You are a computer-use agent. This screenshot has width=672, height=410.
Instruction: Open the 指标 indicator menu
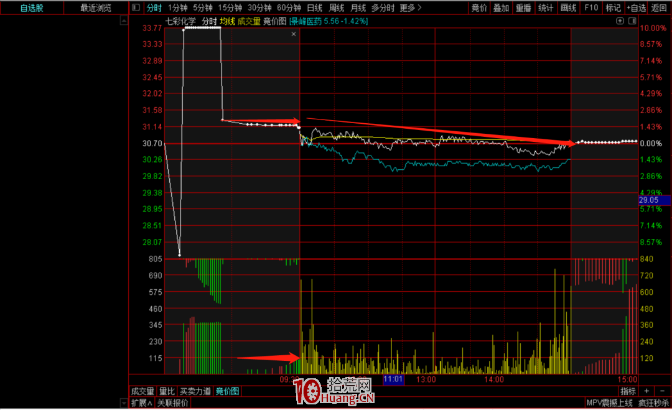[628, 391]
